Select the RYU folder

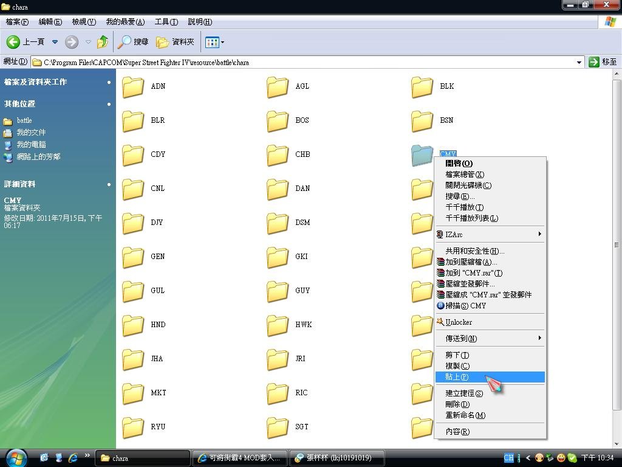tap(133, 427)
